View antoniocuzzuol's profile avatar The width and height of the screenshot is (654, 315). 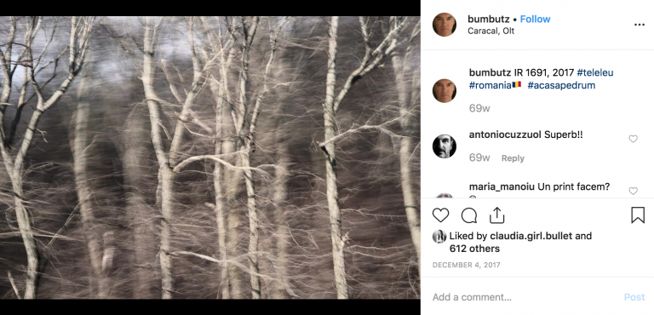445,146
